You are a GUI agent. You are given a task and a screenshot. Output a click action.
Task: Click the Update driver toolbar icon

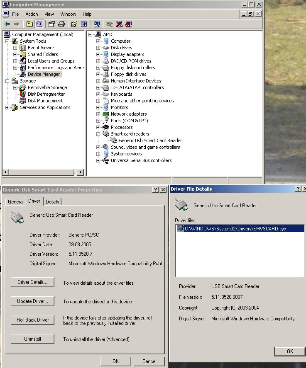click(109, 24)
